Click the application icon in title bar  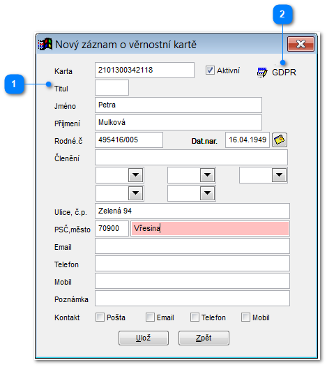tap(45, 44)
